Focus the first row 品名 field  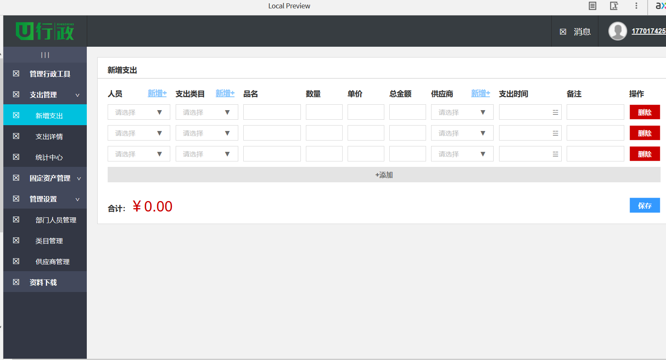tap(272, 112)
